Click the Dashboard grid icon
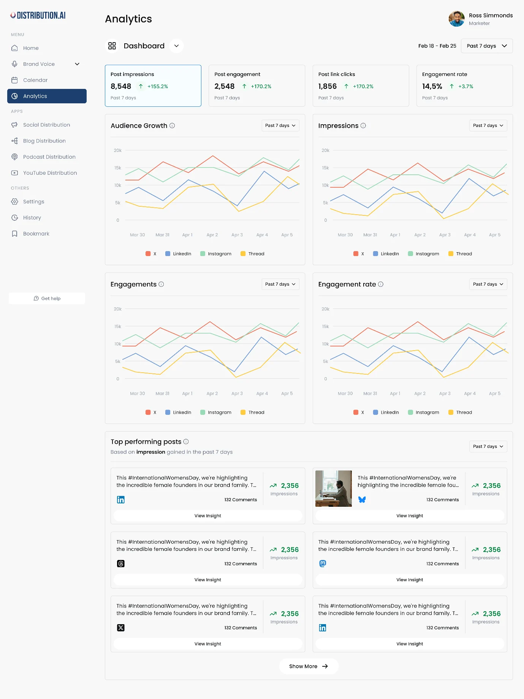Viewport: 524px width, 699px height. [112, 46]
